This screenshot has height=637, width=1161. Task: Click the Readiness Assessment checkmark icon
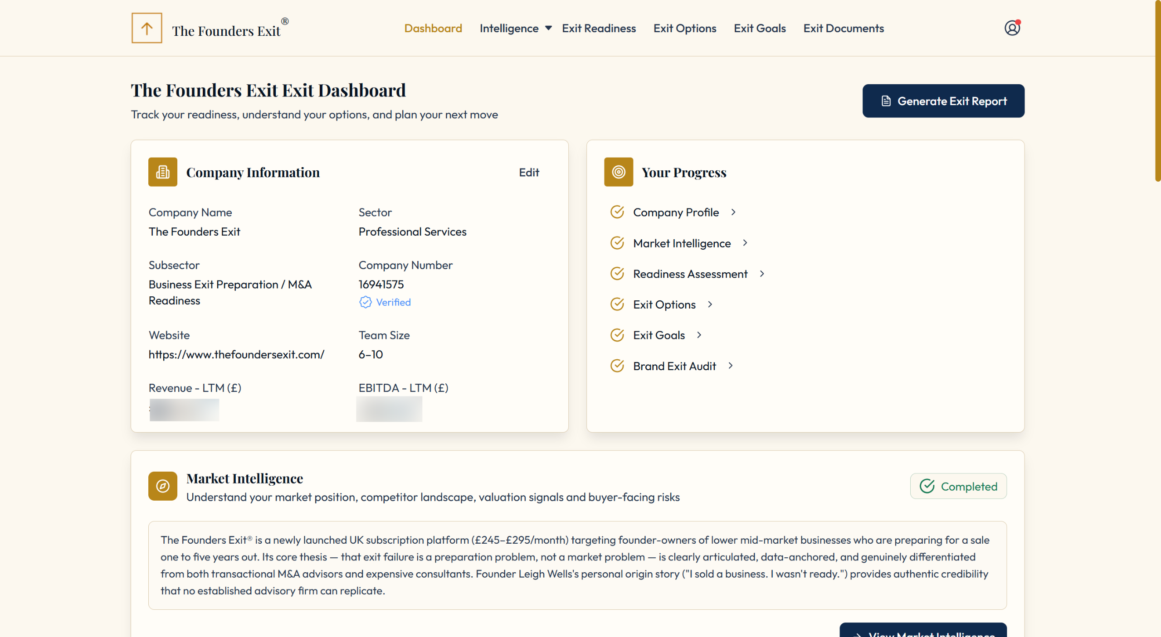pos(617,274)
